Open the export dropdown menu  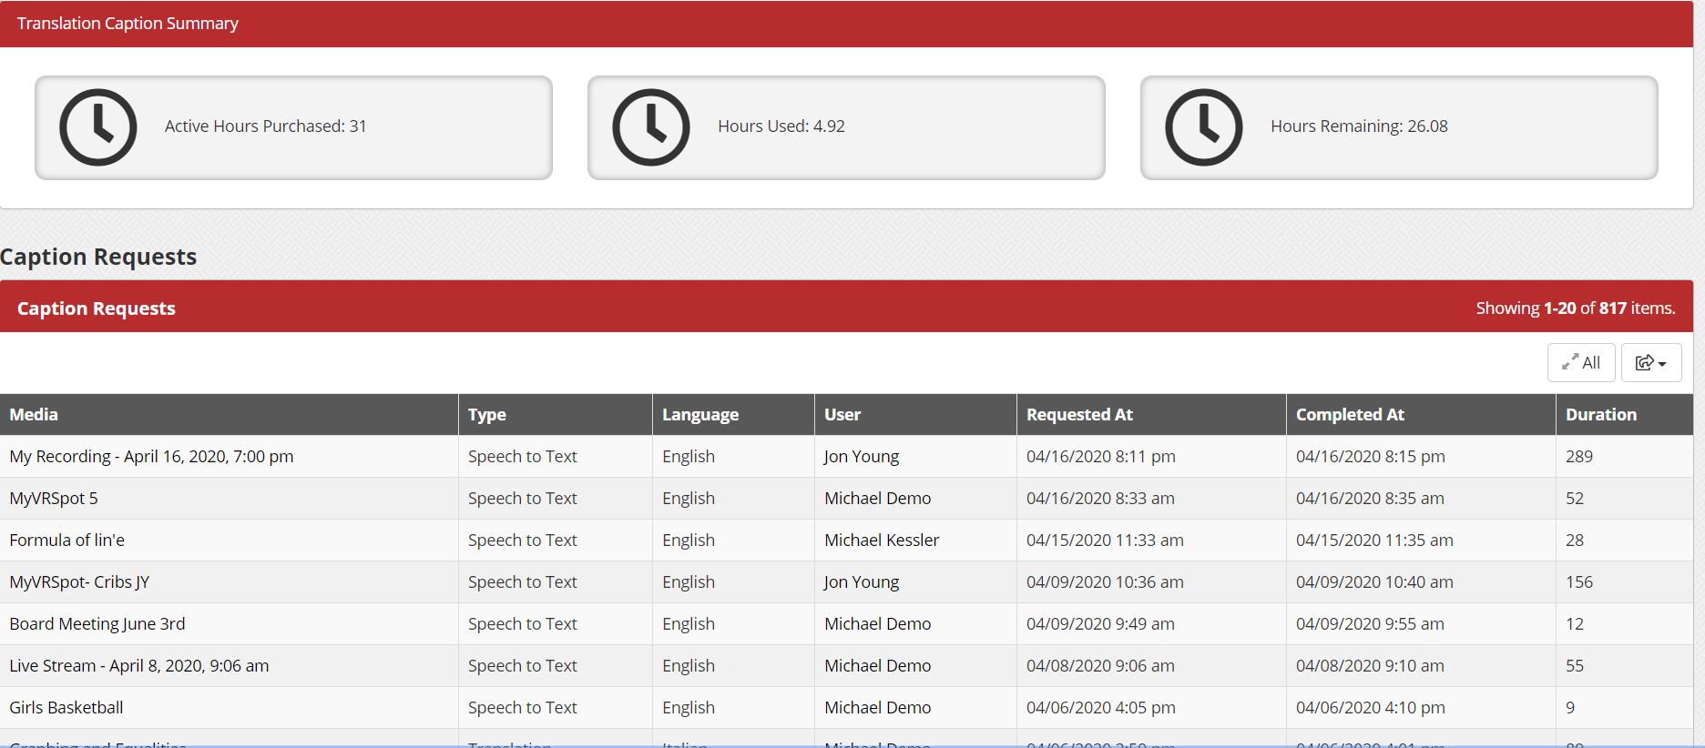coord(1650,363)
